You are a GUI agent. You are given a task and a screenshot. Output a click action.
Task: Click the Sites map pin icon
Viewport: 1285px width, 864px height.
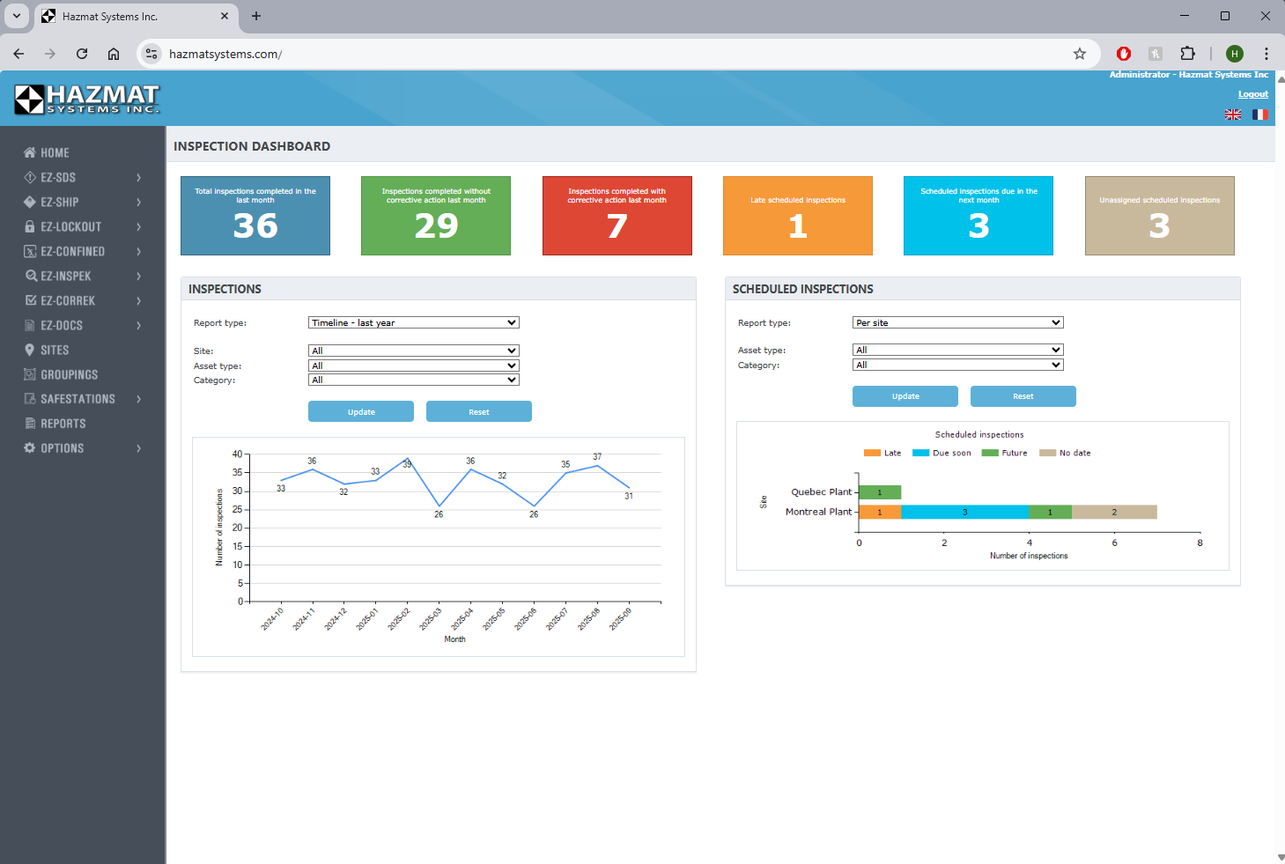tap(30, 350)
